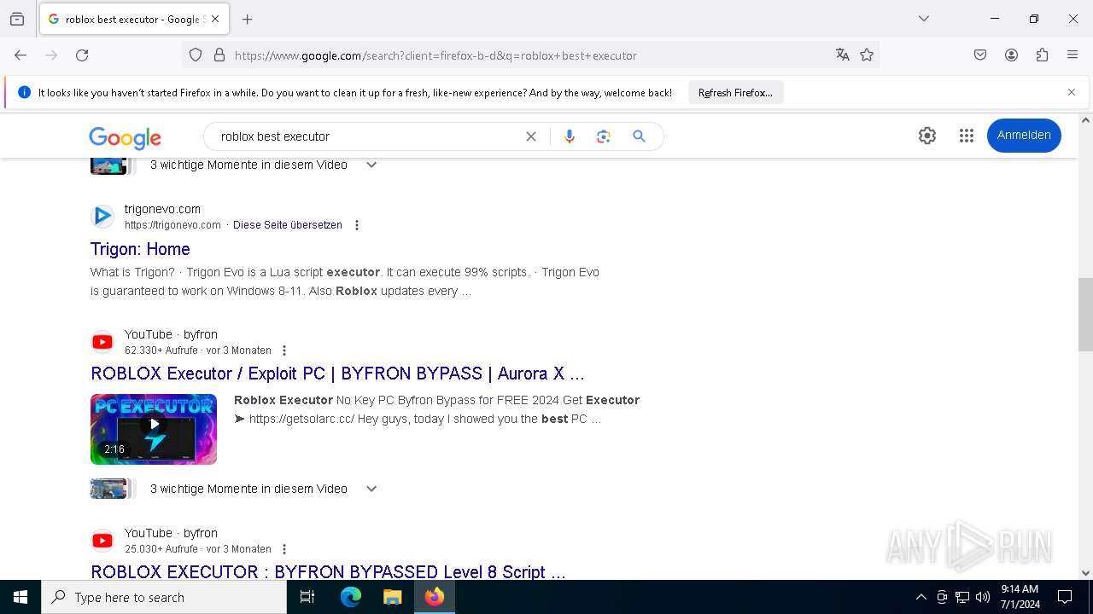
Task: Expand '3 wichtige Momente' below Aurora X video
Action: pos(371,489)
